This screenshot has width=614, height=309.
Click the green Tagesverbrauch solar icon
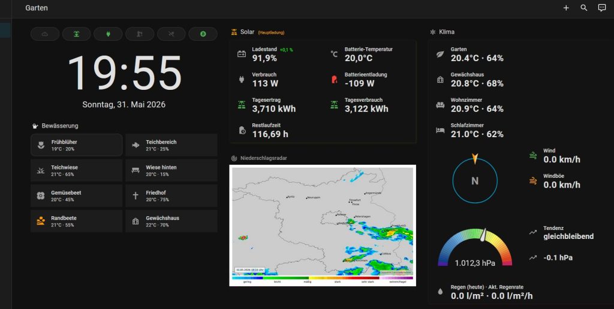334,105
